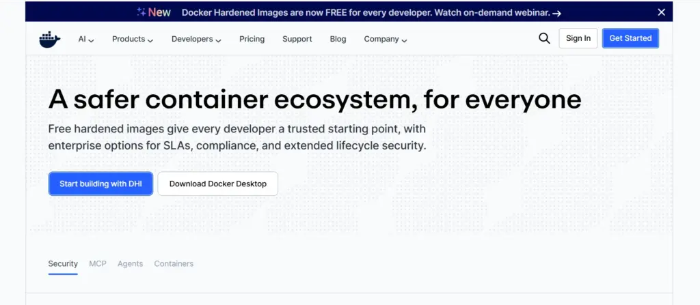Switch to the MCP tab

pyautogui.click(x=98, y=263)
